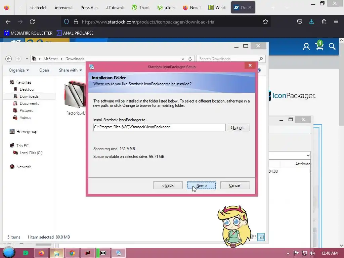Viewport: 344px width, 258px height.
Task: Switch to the Thank µTorrent tab
Action: [140, 8]
